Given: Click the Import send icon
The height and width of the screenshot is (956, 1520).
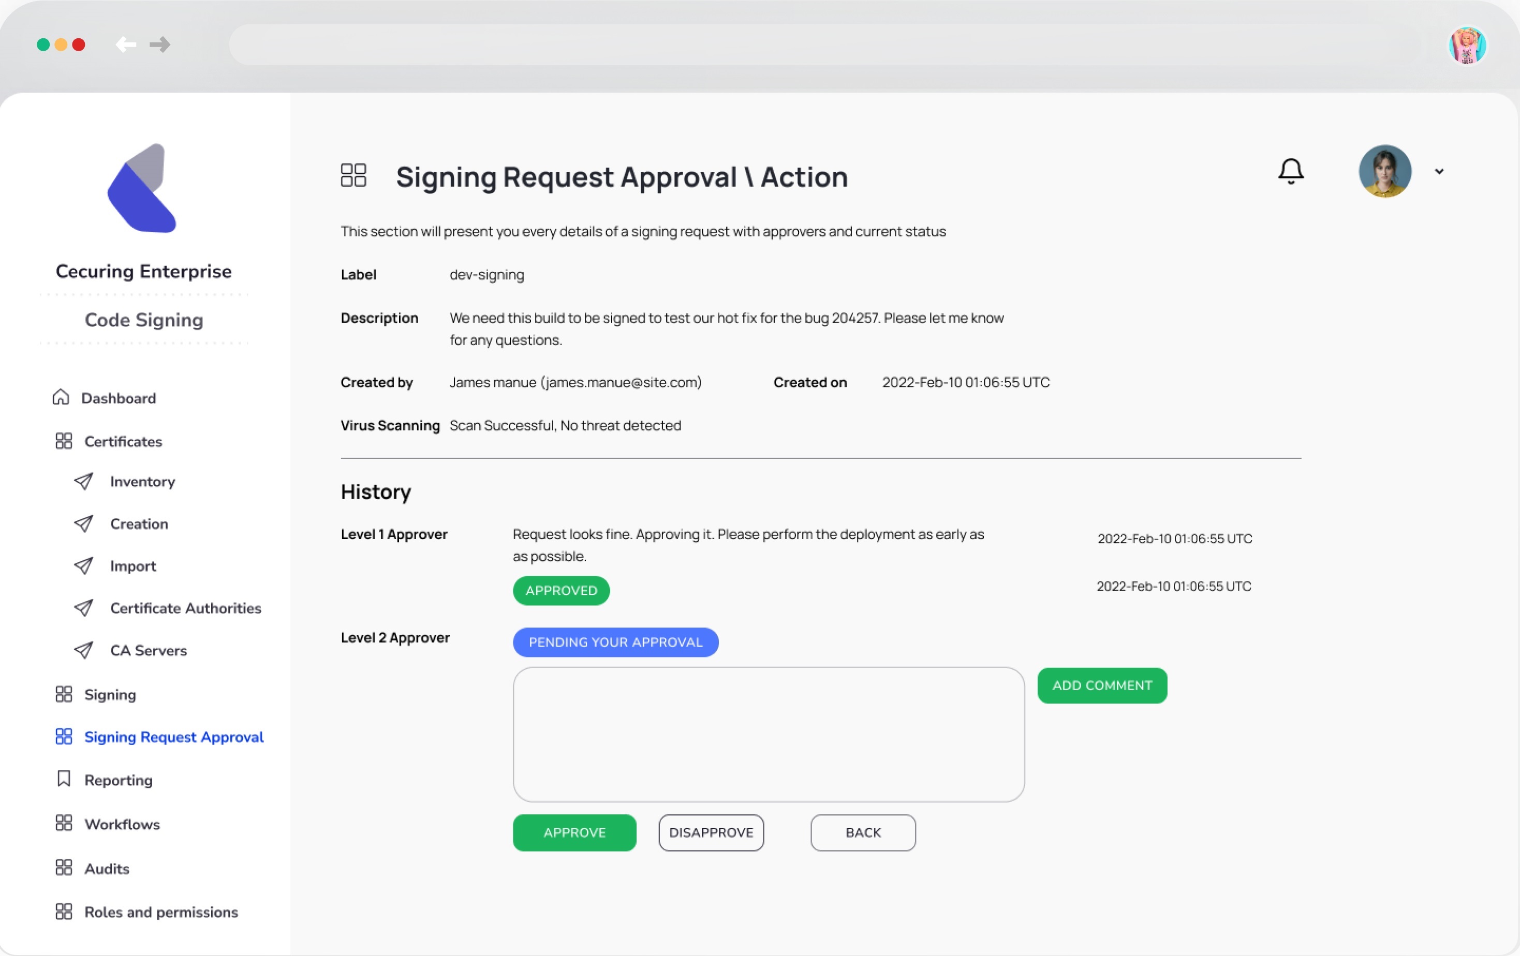Looking at the screenshot, I should [x=84, y=566].
